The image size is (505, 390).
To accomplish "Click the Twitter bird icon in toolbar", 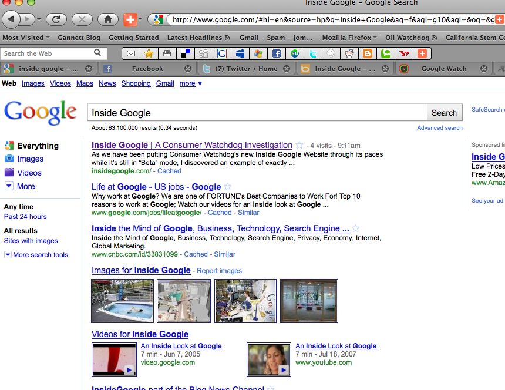I will pos(313,53).
